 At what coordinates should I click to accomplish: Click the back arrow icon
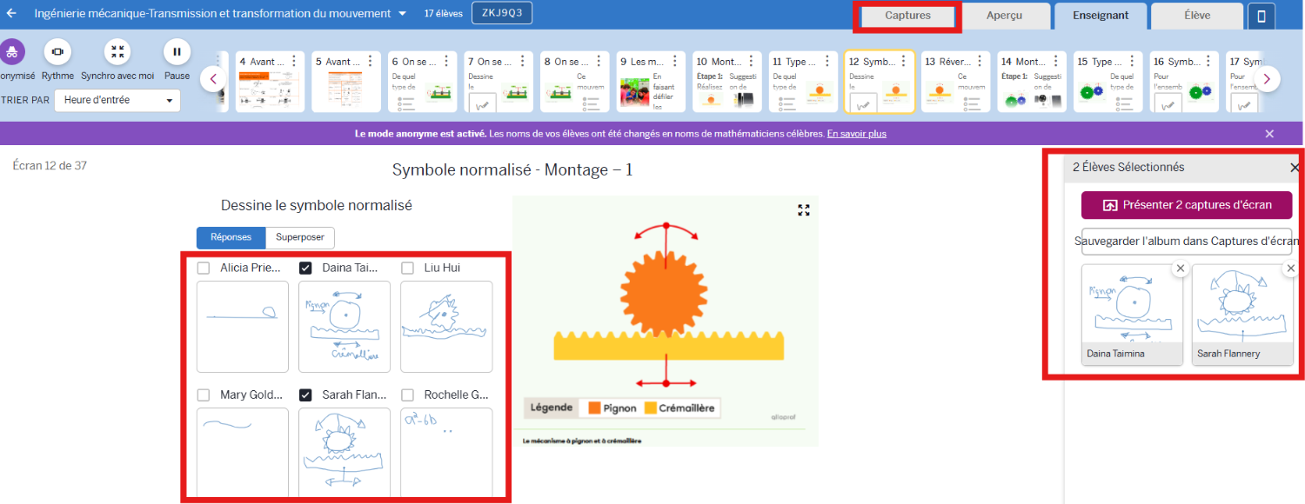point(11,14)
